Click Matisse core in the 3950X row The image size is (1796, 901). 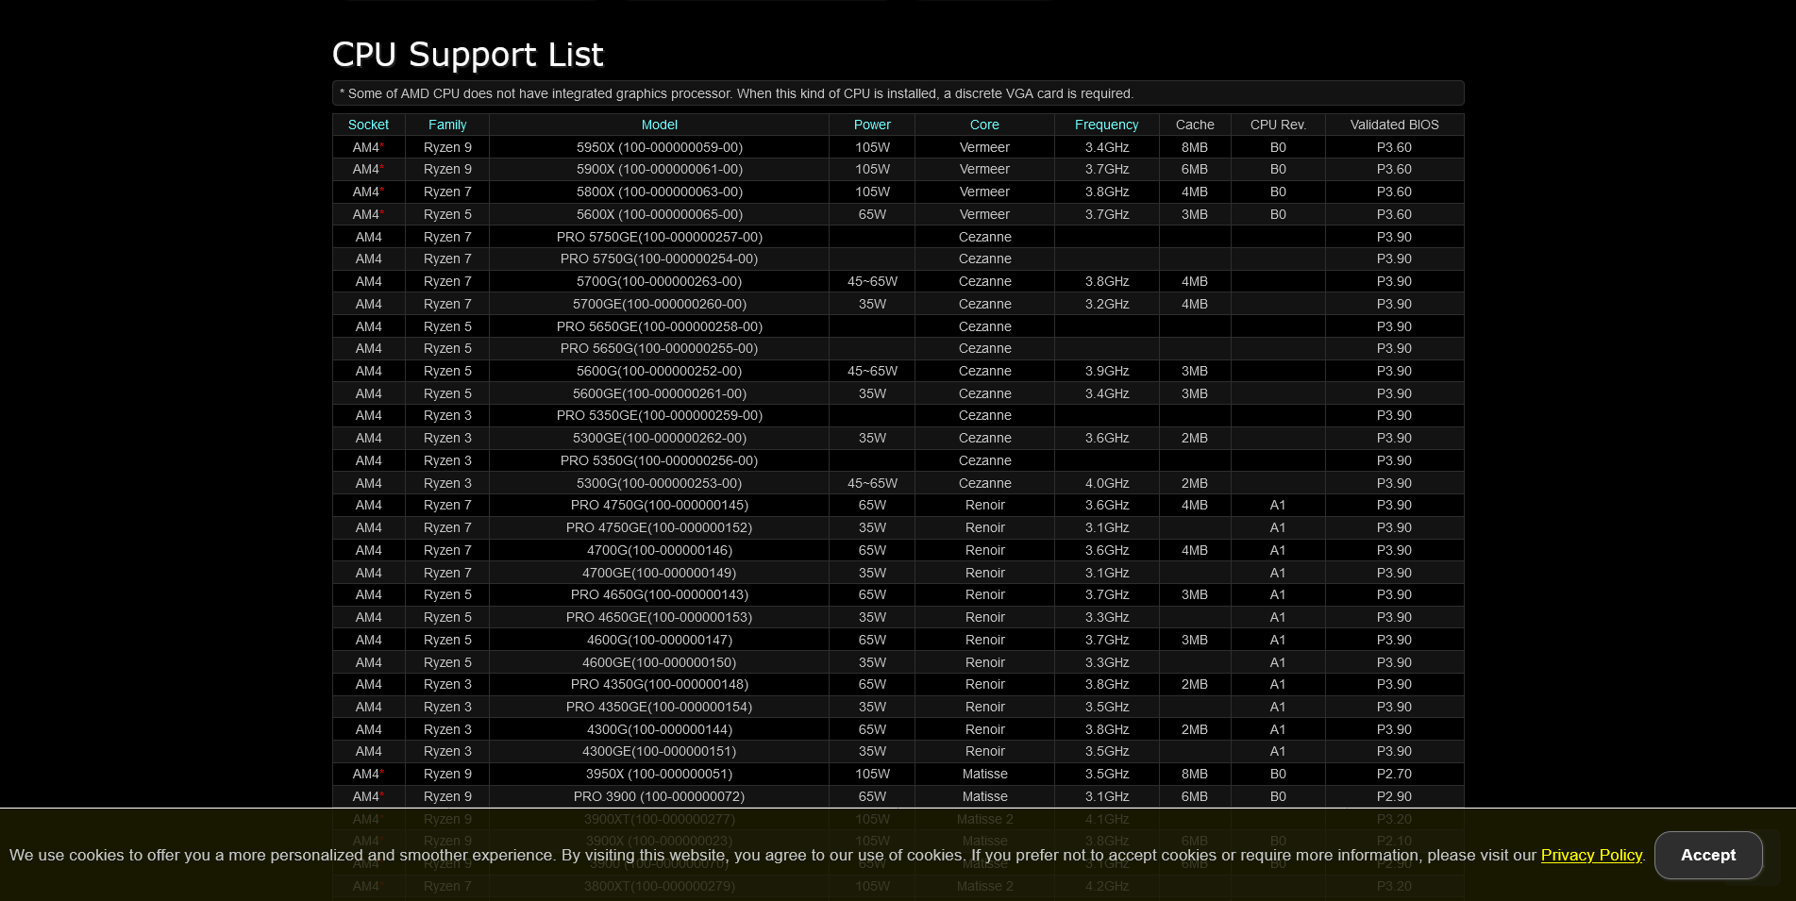(x=984, y=774)
